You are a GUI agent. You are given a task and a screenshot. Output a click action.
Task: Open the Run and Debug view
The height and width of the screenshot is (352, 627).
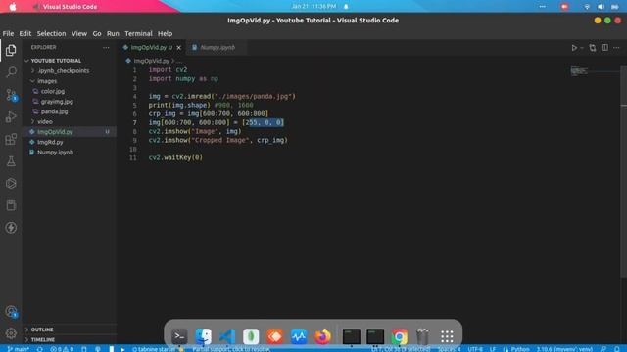(x=11, y=117)
